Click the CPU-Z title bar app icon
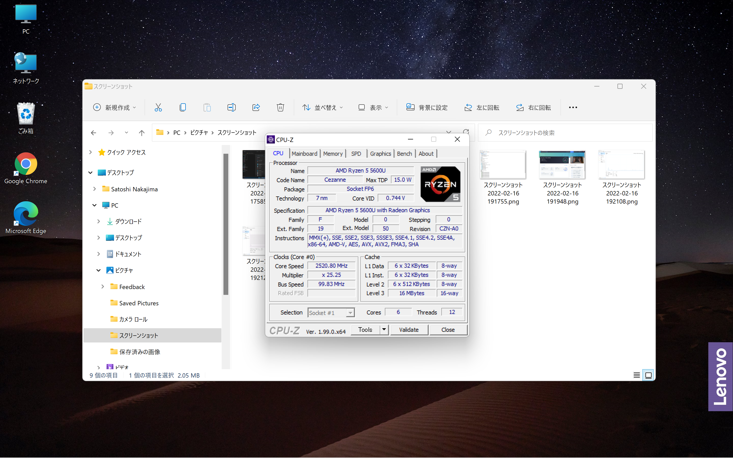The width and height of the screenshot is (733, 458). pyautogui.click(x=271, y=139)
